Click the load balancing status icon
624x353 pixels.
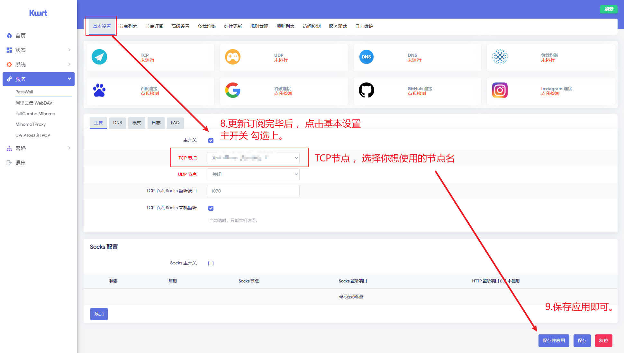click(500, 57)
